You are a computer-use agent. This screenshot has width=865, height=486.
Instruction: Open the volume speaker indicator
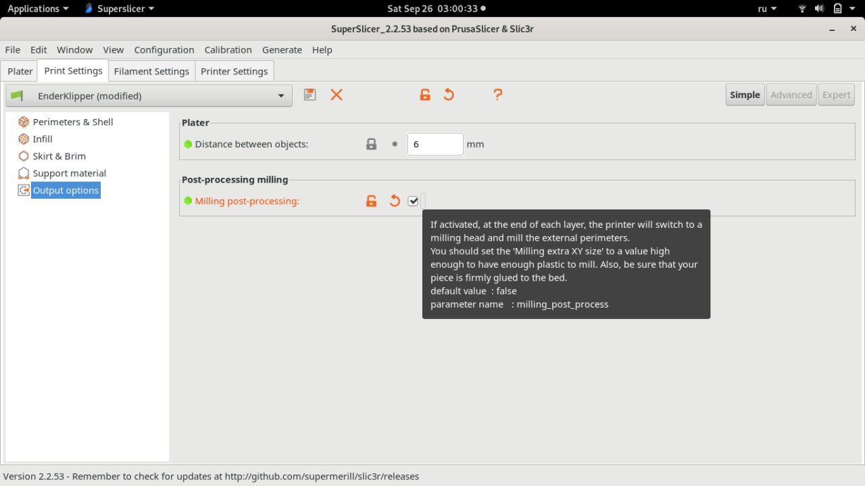tap(820, 9)
